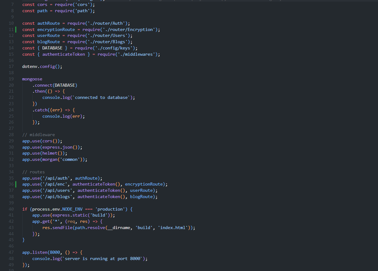Click the green gutter indicator at line 36
The height and width of the screenshot is (271, 378).
pyautogui.click(x=16, y=184)
